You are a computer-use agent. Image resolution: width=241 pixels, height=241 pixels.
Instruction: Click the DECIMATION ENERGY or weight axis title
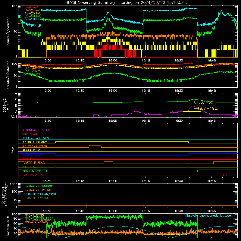pyautogui.click(x=5, y=196)
